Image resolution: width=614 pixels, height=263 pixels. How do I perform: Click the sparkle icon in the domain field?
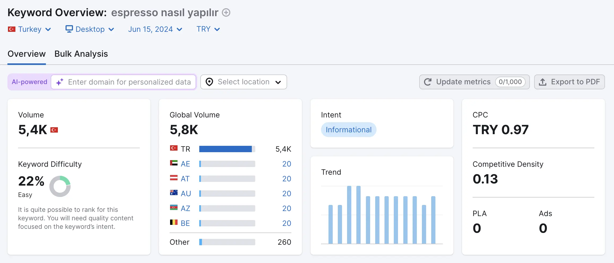coord(60,82)
